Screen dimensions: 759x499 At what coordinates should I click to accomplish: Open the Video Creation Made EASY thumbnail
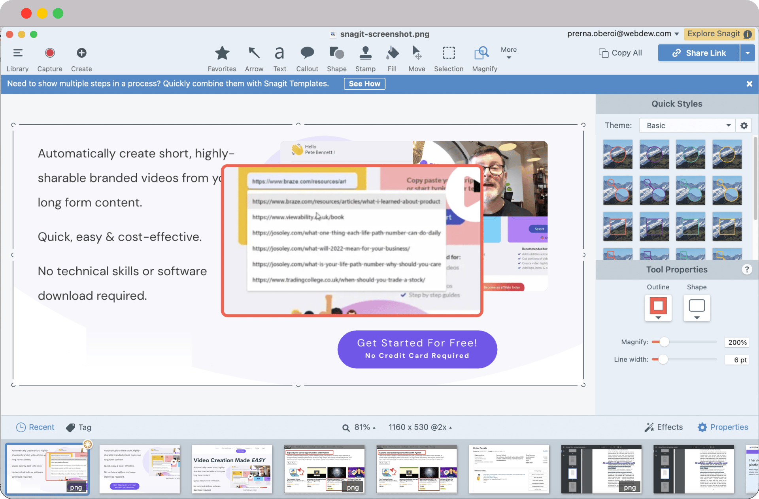point(232,469)
